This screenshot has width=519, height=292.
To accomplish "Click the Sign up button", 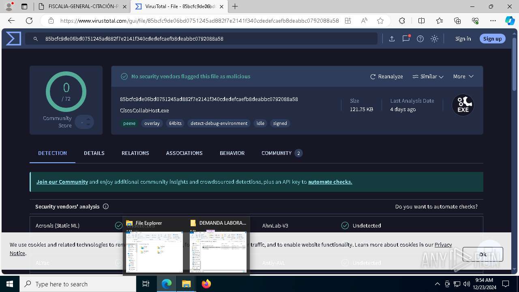I will tap(492, 39).
